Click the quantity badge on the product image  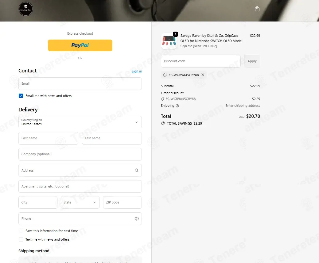[175, 34]
